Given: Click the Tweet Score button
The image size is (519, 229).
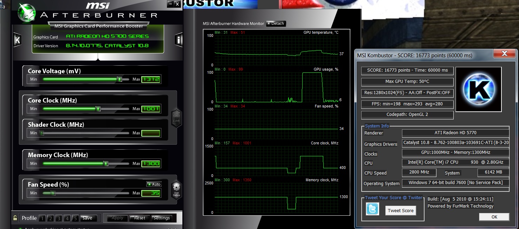Looking at the screenshot, I should tap(401, 210).
